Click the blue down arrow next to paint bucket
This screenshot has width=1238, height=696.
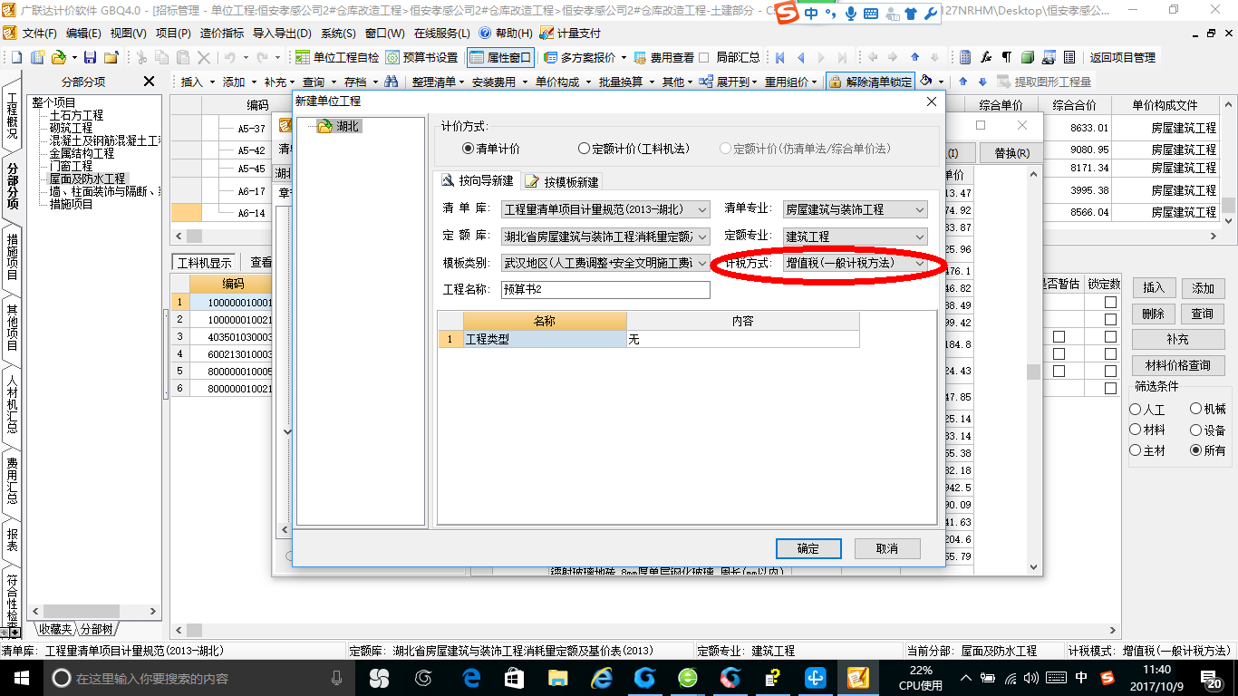coord(982,82)
